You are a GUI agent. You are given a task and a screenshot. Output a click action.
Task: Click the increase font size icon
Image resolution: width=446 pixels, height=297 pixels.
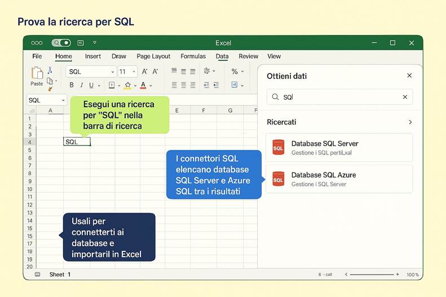pos(145,72)
